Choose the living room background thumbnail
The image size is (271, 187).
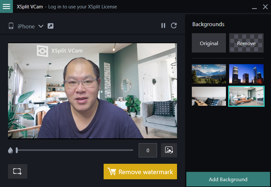click(x=246, y=96)
